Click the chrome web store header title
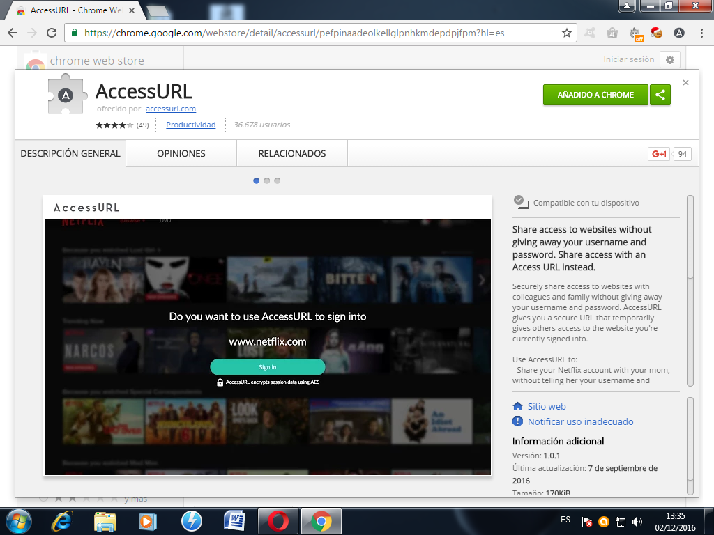The height and width of the screenshot is (535, 714). tap(97, 61)
